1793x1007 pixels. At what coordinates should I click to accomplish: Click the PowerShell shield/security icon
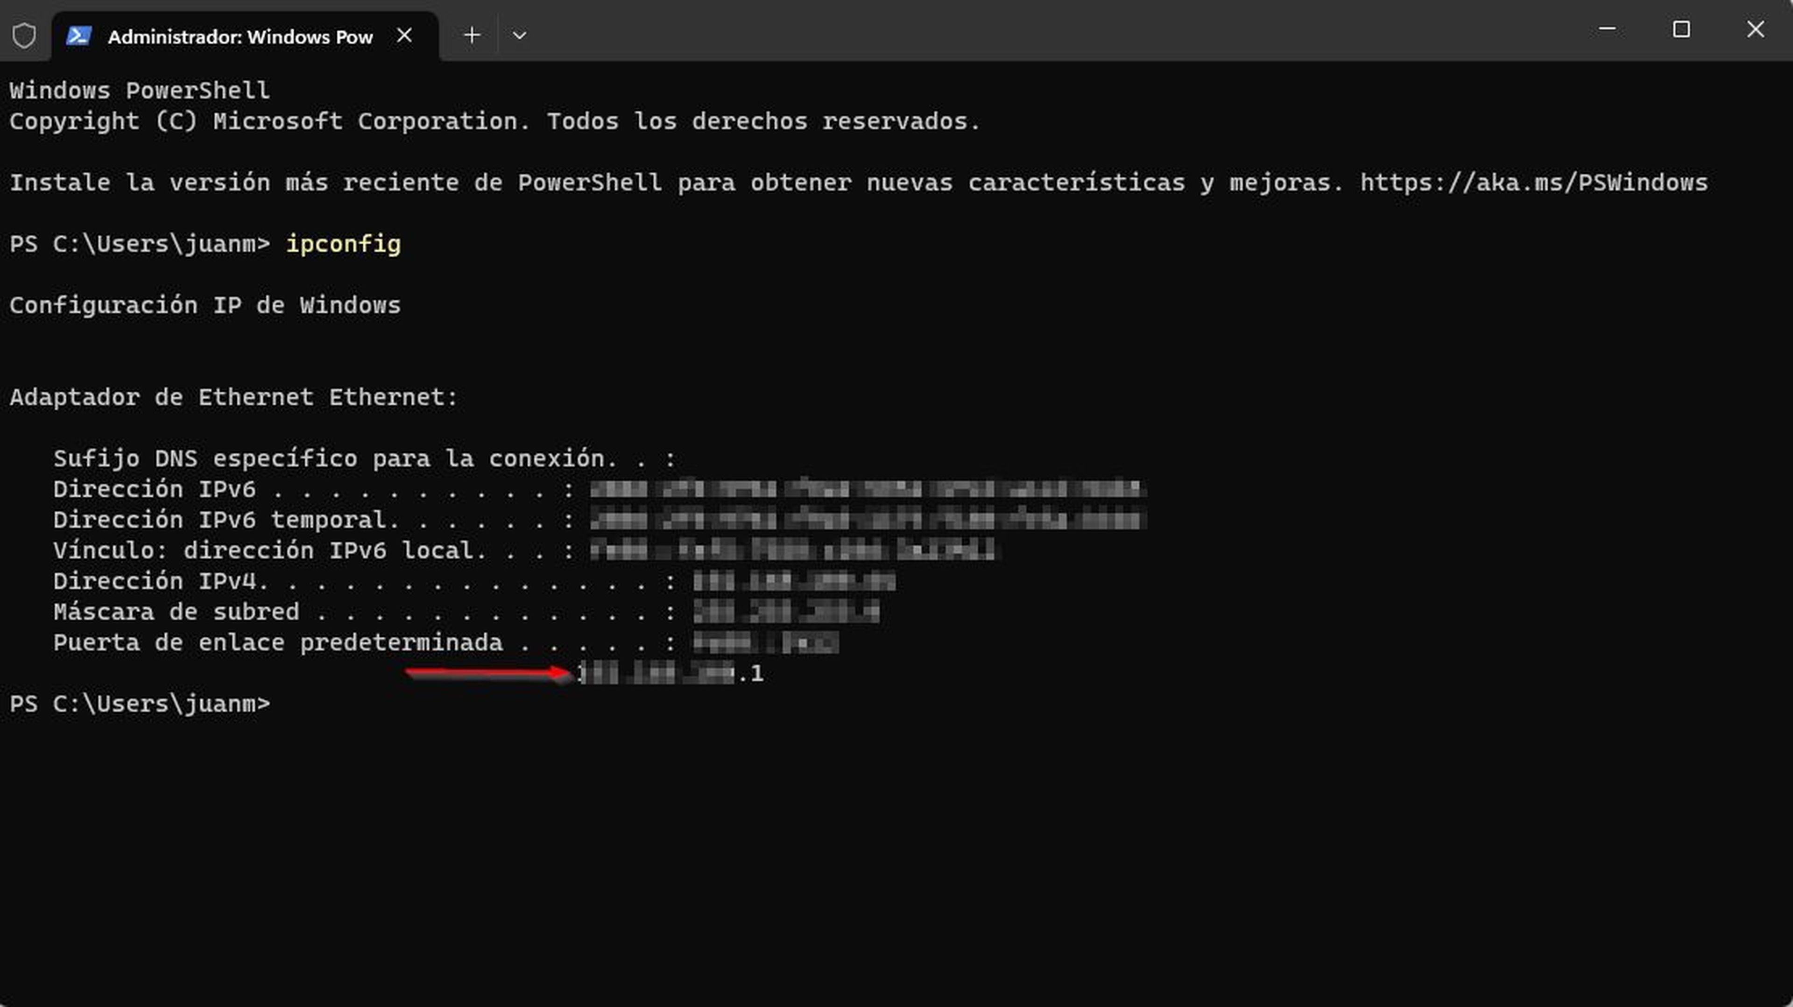point(25,35)
